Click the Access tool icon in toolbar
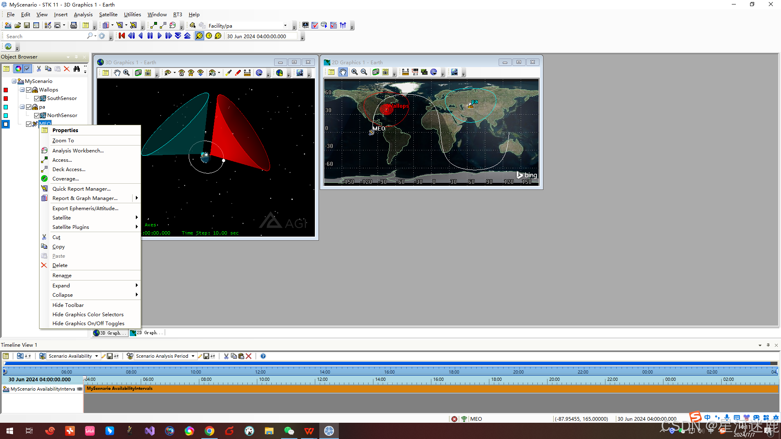The height and width of the screenshot is (439, 781). point(154,25)
